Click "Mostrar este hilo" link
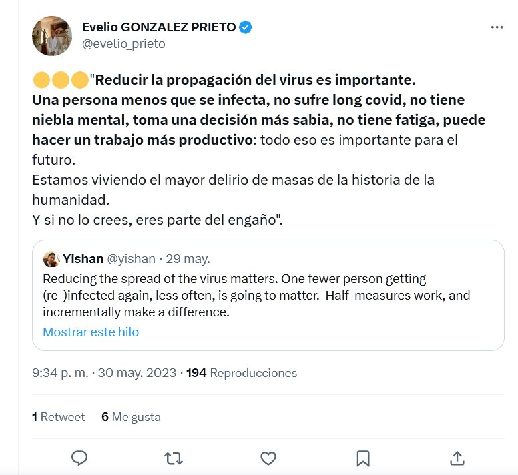The height and width of the screenshot is (475, 518). [x=91, y=332]
